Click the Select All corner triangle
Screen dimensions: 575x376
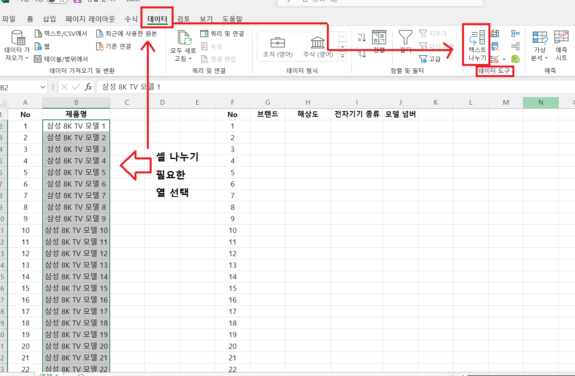[4, 102]
